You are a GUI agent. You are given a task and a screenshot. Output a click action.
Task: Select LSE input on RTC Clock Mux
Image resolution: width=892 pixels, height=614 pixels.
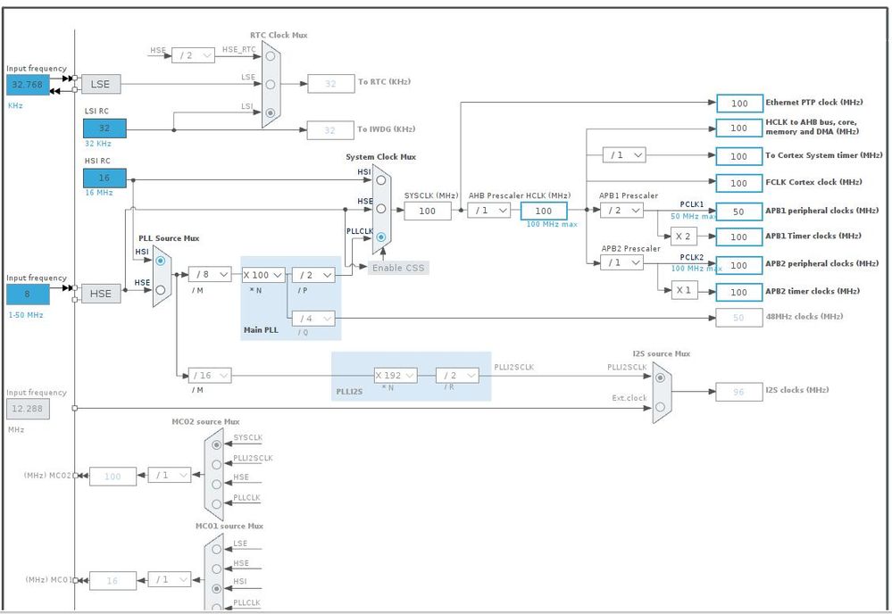[x=271, y=84]
